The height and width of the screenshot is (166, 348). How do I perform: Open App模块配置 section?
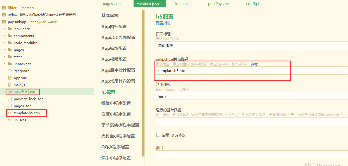pos(114,49)
